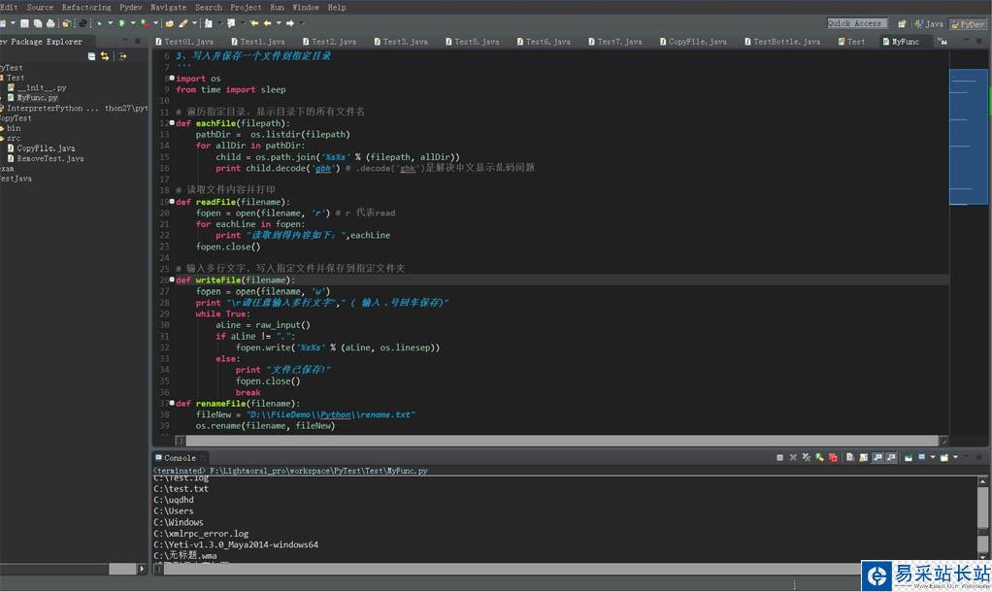Click the editor horizontal scrollbar
The image size is (992, 592).
(x=561, y=441)
